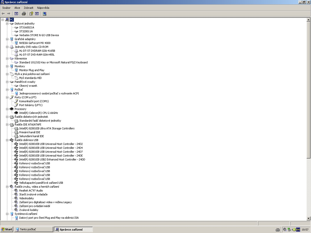Select Datový port pro čtení Plug and Play
The width and height of the screenshot is (311, 233).
[x=49, y=218]
